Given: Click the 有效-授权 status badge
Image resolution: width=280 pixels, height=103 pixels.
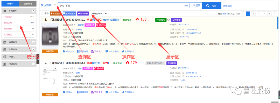Looking at the screenshot, I should pyautogui.click(x=161, y=20).
